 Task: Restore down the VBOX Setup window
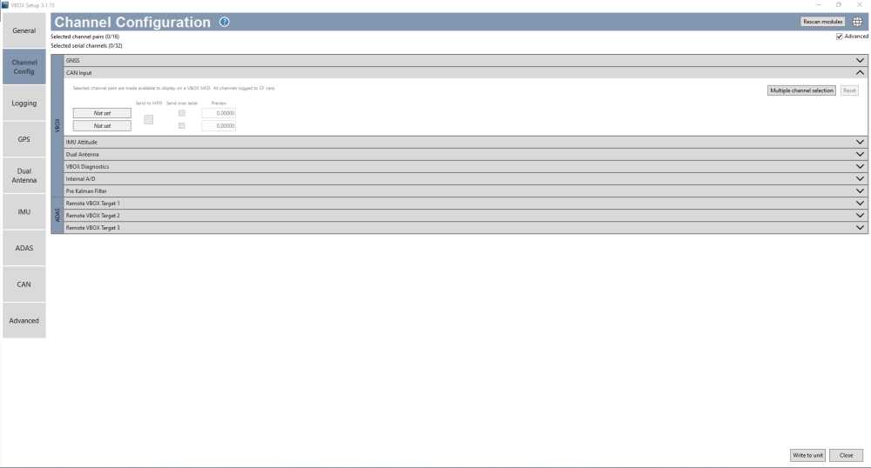[x=838, y=4]
